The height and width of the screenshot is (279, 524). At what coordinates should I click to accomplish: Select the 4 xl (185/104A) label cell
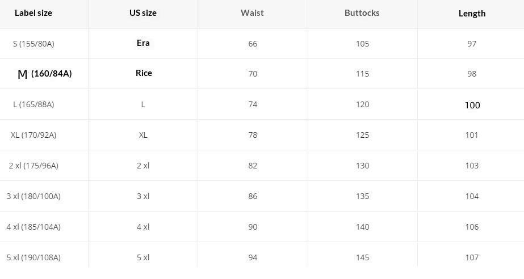click(x=33, y=227)
